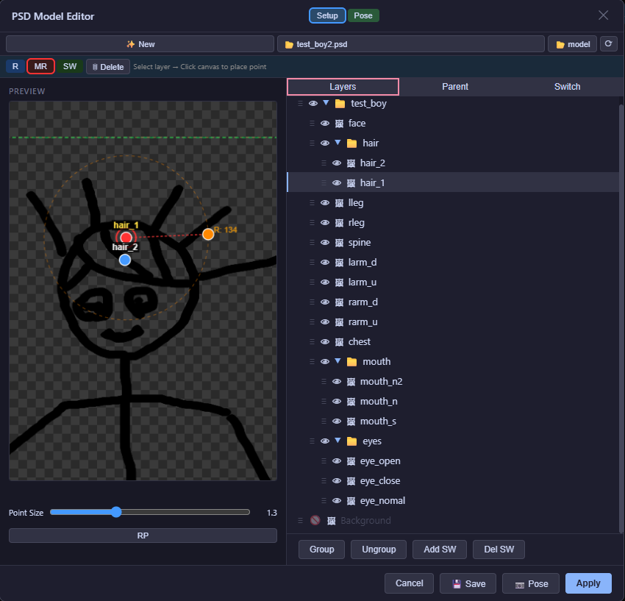
Task: Hide the spine layer
Action: [325, 243]
